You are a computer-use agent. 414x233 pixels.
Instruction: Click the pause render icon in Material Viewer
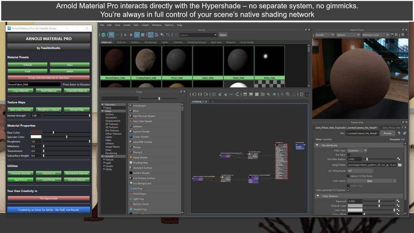(396, 35)
